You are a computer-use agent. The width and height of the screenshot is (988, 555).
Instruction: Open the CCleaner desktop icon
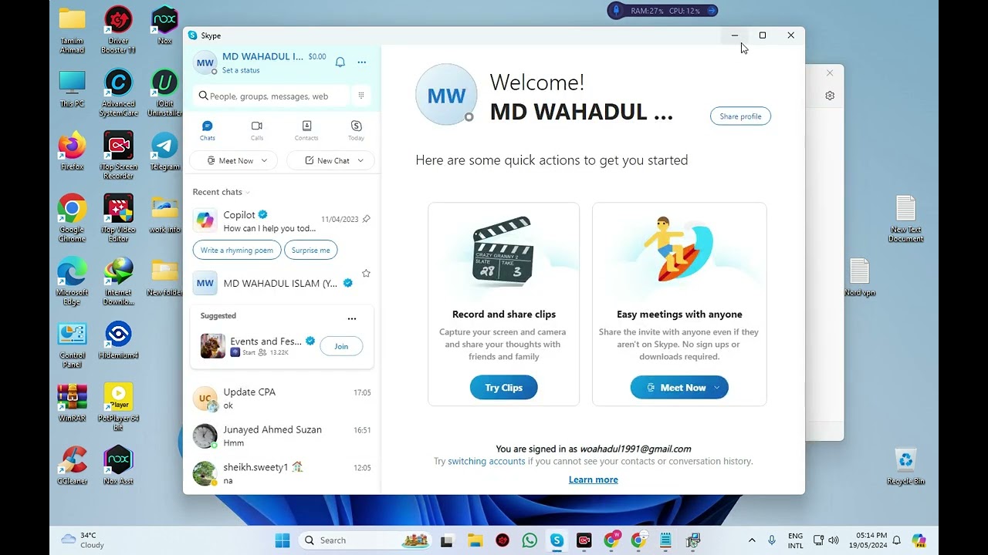point(72,465)
